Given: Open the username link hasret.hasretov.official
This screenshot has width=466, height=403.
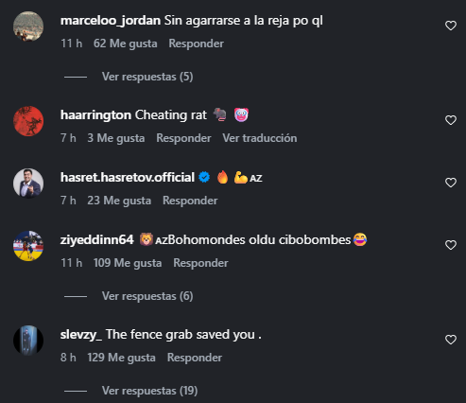Looking at the screenshot, I should click(x=128, y=178).
